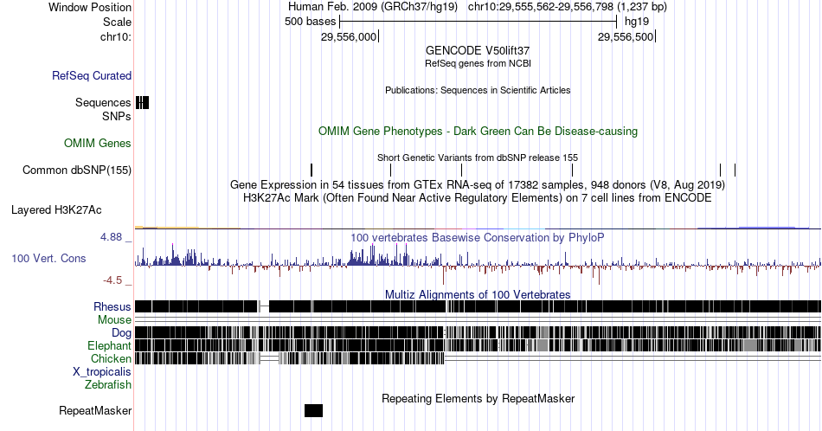
Task: Click the Sequences track black item
Action: tap(142, 102)
